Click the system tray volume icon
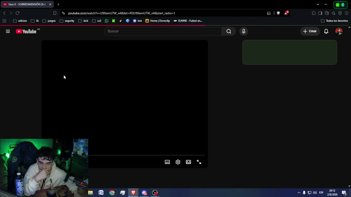 [x=315, y=193]
